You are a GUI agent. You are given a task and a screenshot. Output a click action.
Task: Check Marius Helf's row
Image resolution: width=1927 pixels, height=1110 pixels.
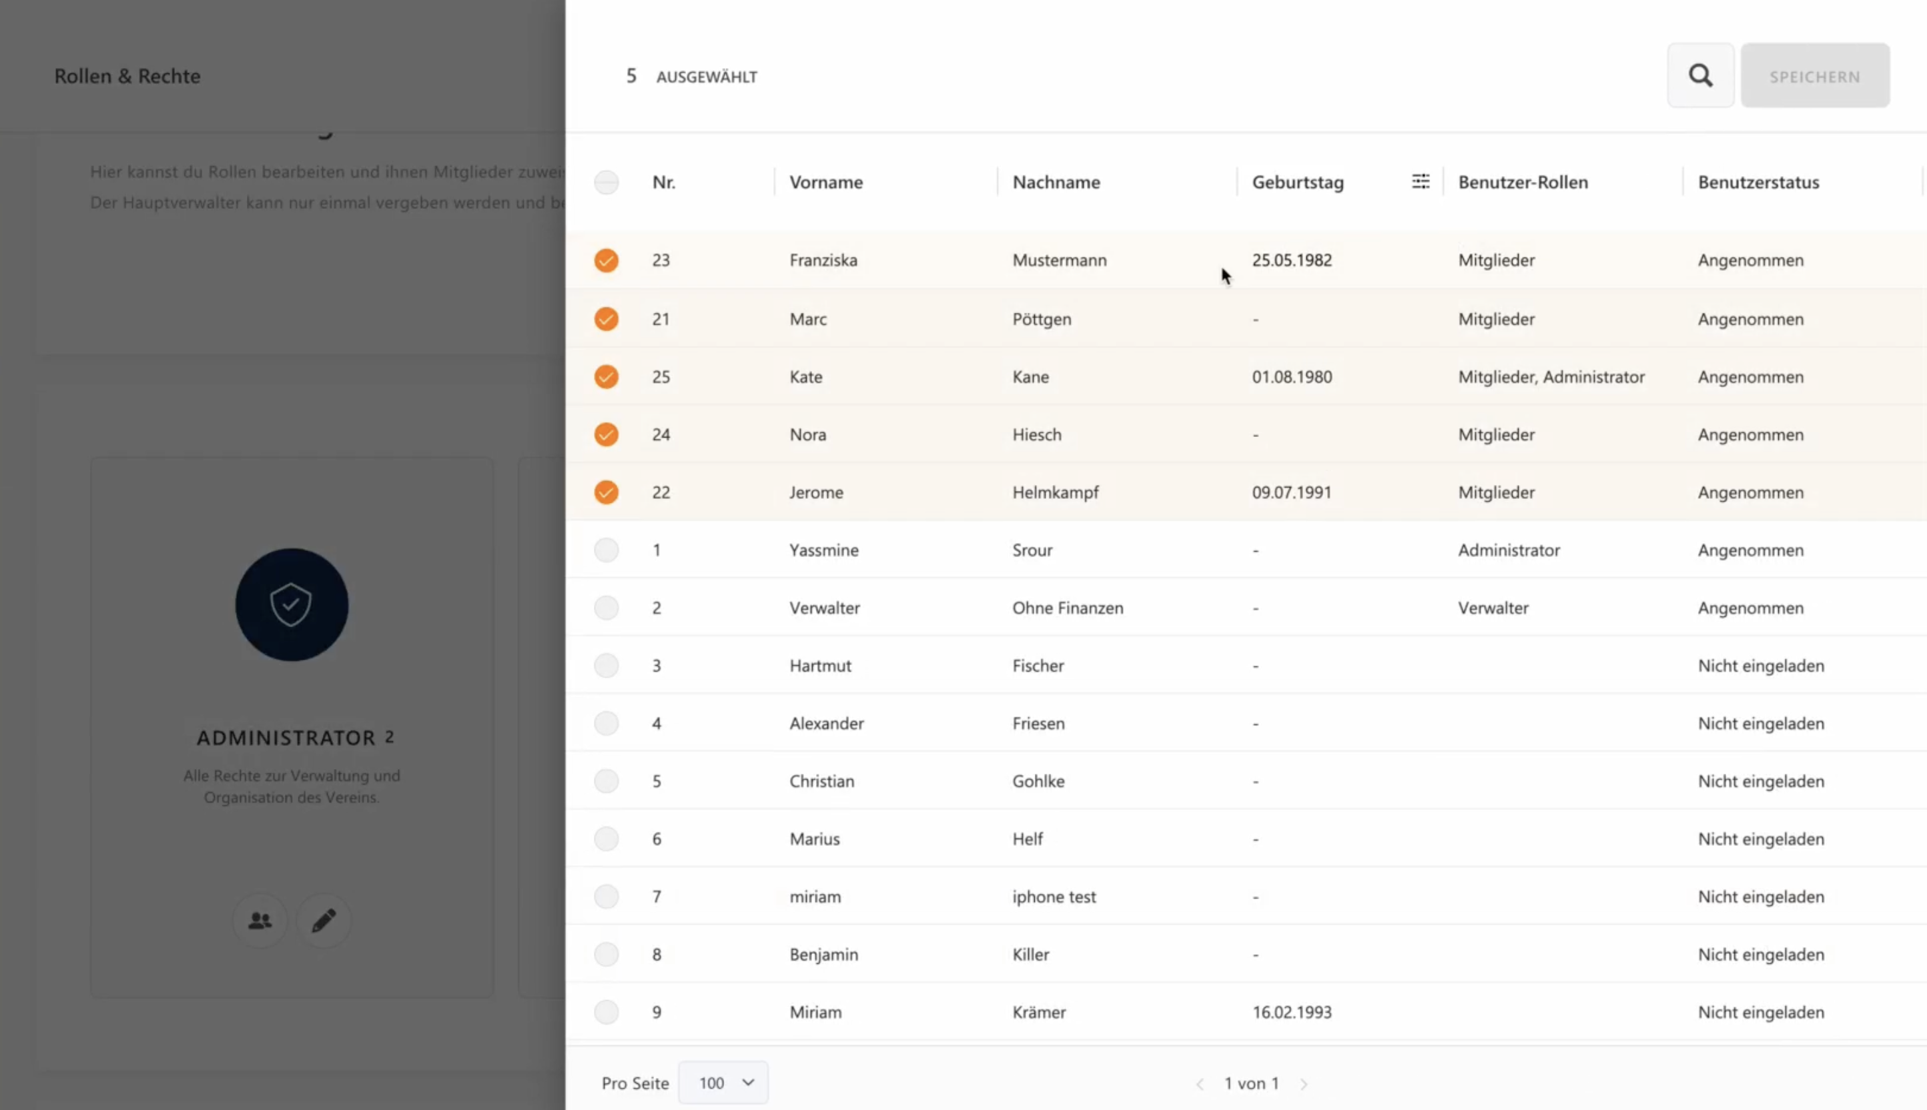click(x=607, y=839)
